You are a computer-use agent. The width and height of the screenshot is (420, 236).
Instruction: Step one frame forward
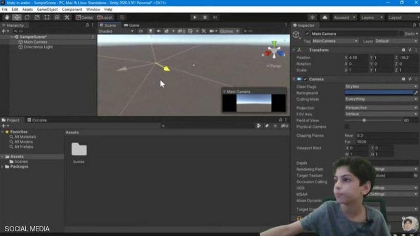coord(215,17)
